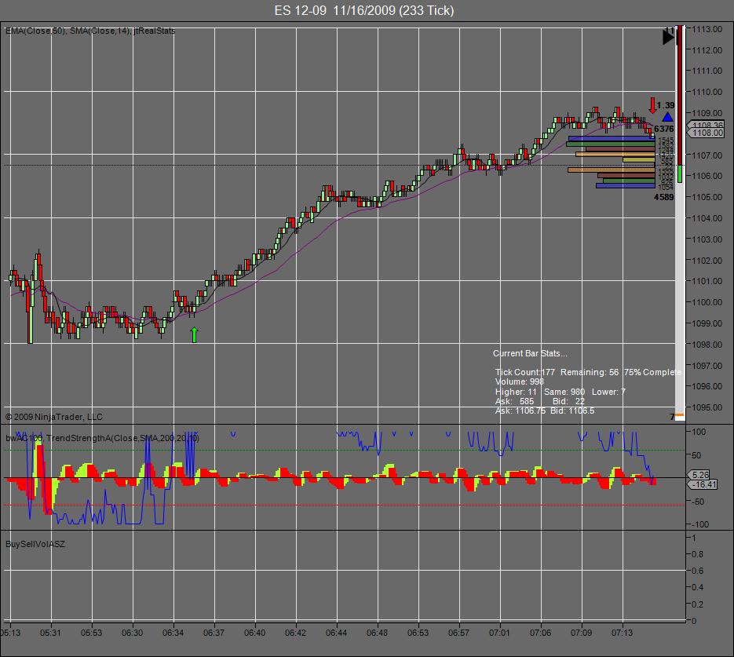Click the 1113.00 price axis label
Viewport: 734px width, 657px height.
pyautogui.click(x=707, y=29)
